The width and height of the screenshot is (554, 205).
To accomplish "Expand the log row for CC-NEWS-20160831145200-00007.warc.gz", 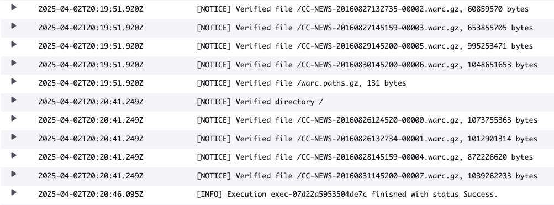I will click(14, 174).
